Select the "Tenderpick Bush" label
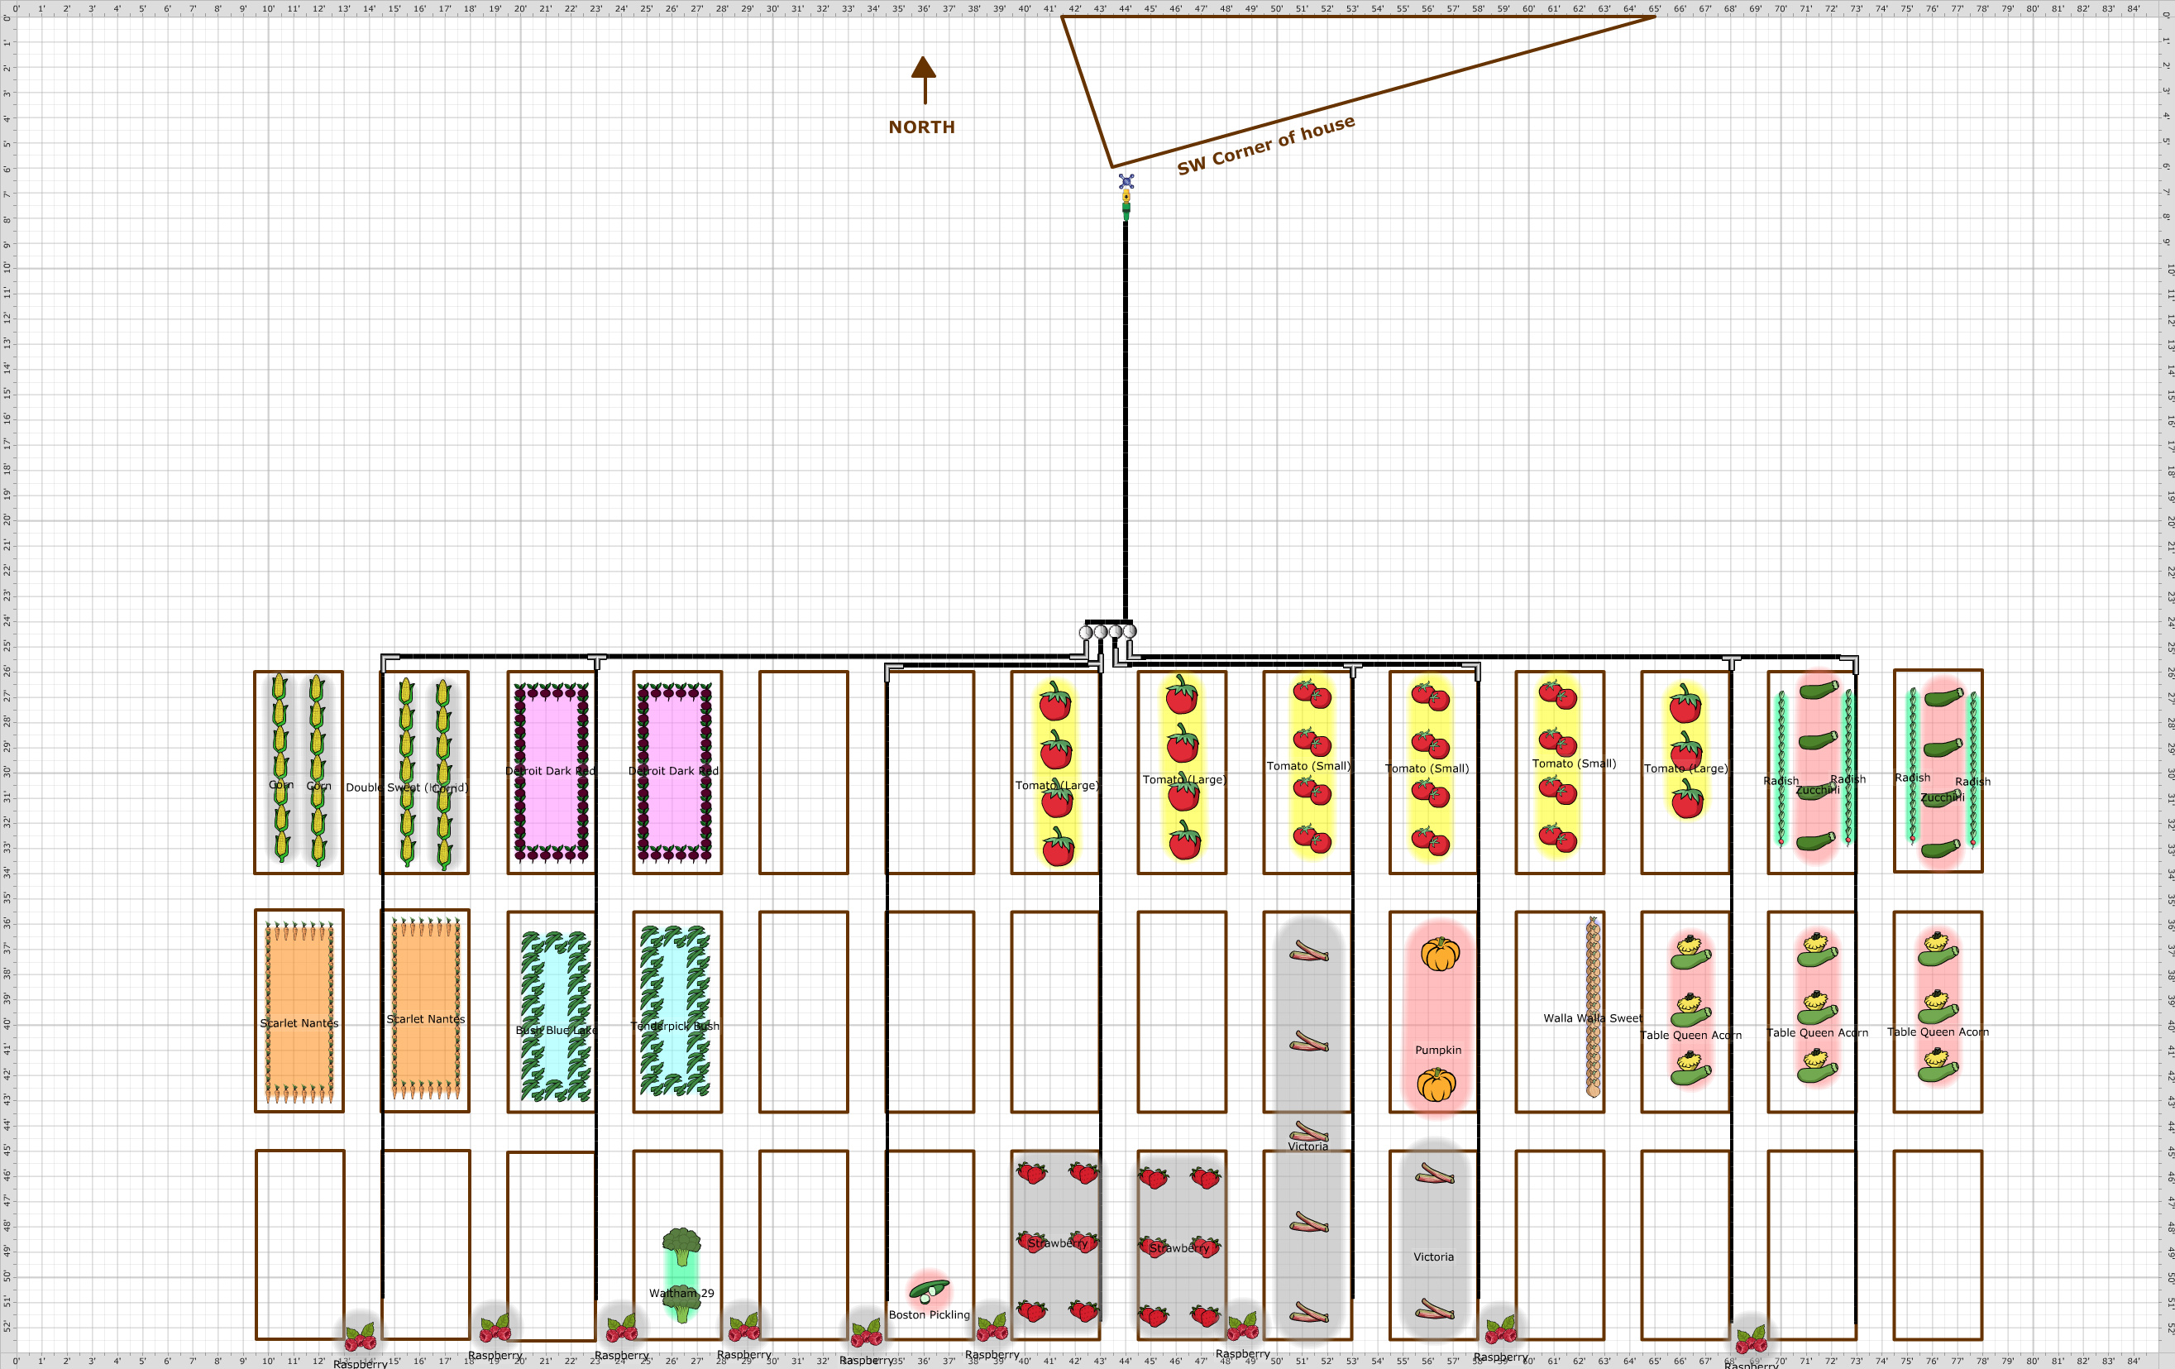Screen dimensions: 2175x1369 tap(675, 1026)
